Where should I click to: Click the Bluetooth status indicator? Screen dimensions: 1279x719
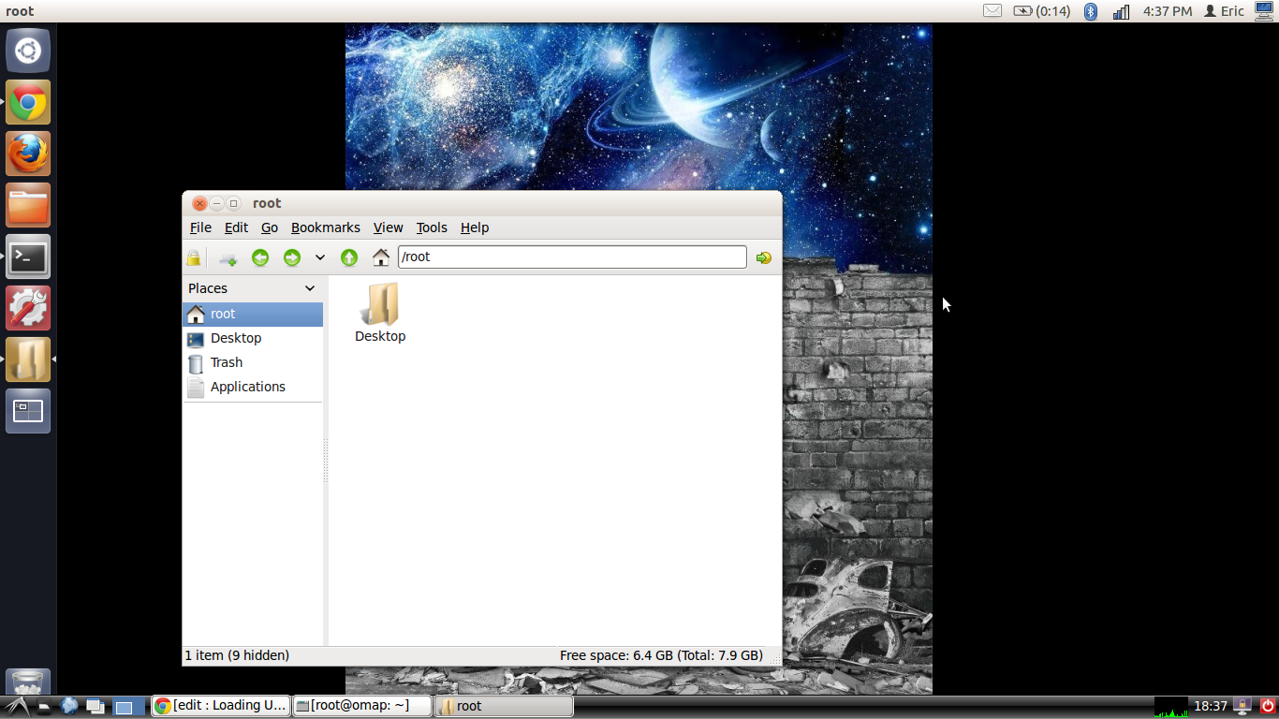tap(1090, 11)
